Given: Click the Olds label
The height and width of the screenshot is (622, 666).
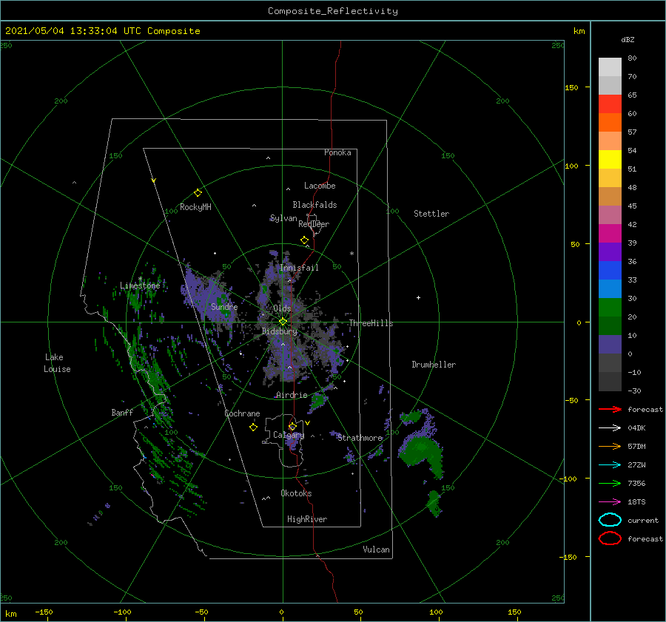Looking at the screenshot, I should click(282, 308).
